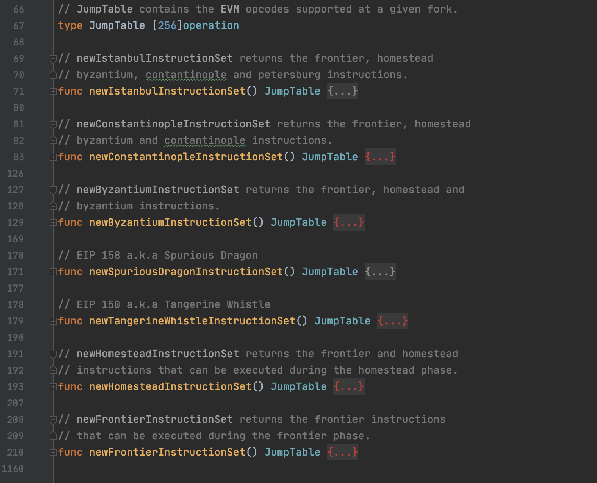The height and width of the screenshot is (483, 597).
Task: Click the fold plus icon beside newHomesteadInstructionSet
Action: click(53, 387)
